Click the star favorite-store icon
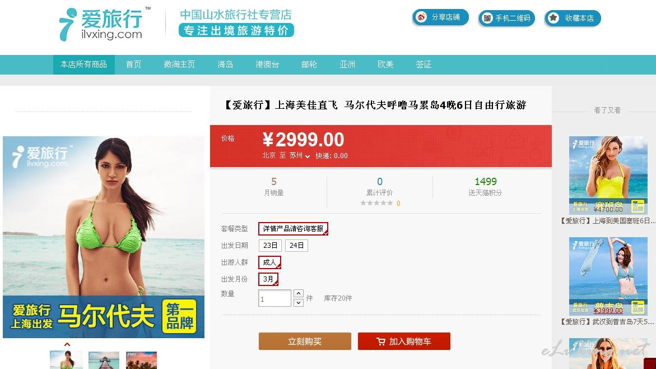This screenshot has width=656, height=369. (x=553, y=18)
